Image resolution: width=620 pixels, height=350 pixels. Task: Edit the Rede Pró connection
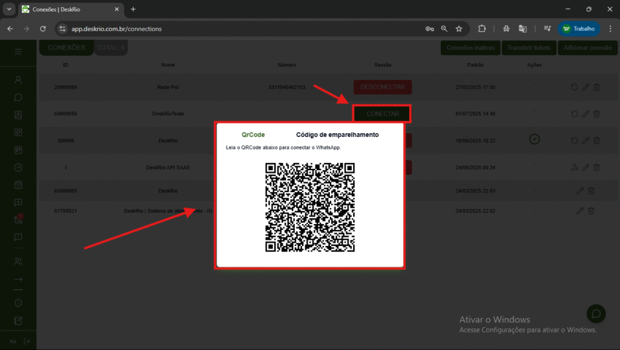(585, 87)
